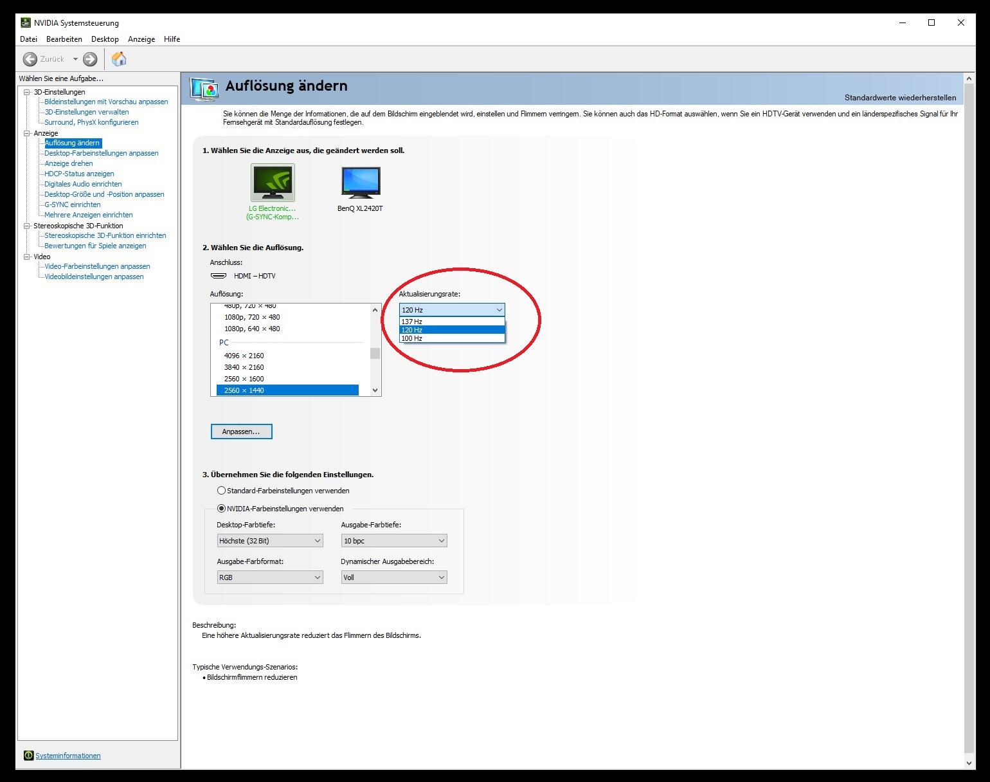Viewport: 990px width, 782px height.
Task: Open the Anzeige menu
Action: point(141,39)
